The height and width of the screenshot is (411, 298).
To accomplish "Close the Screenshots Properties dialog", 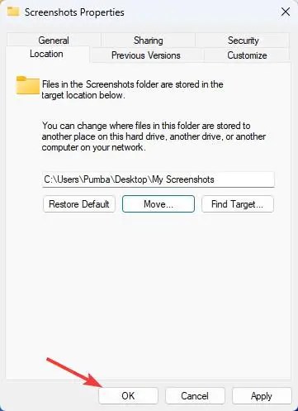I will 286,12.
